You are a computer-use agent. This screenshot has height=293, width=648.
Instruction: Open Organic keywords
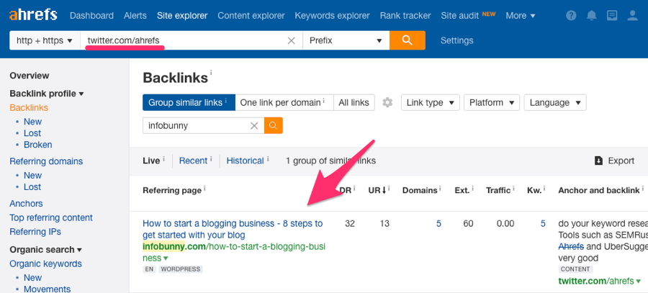pos(46,263)
